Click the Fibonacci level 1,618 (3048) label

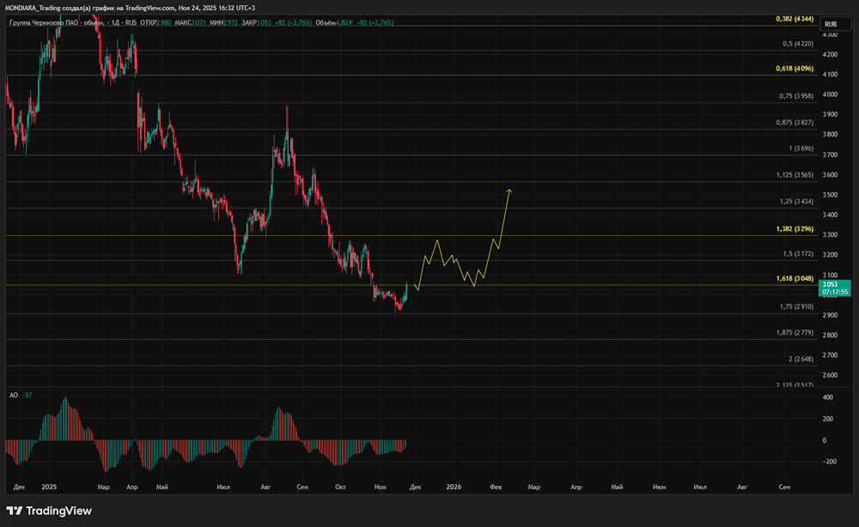pyautogui.click(x=795, y=279)
